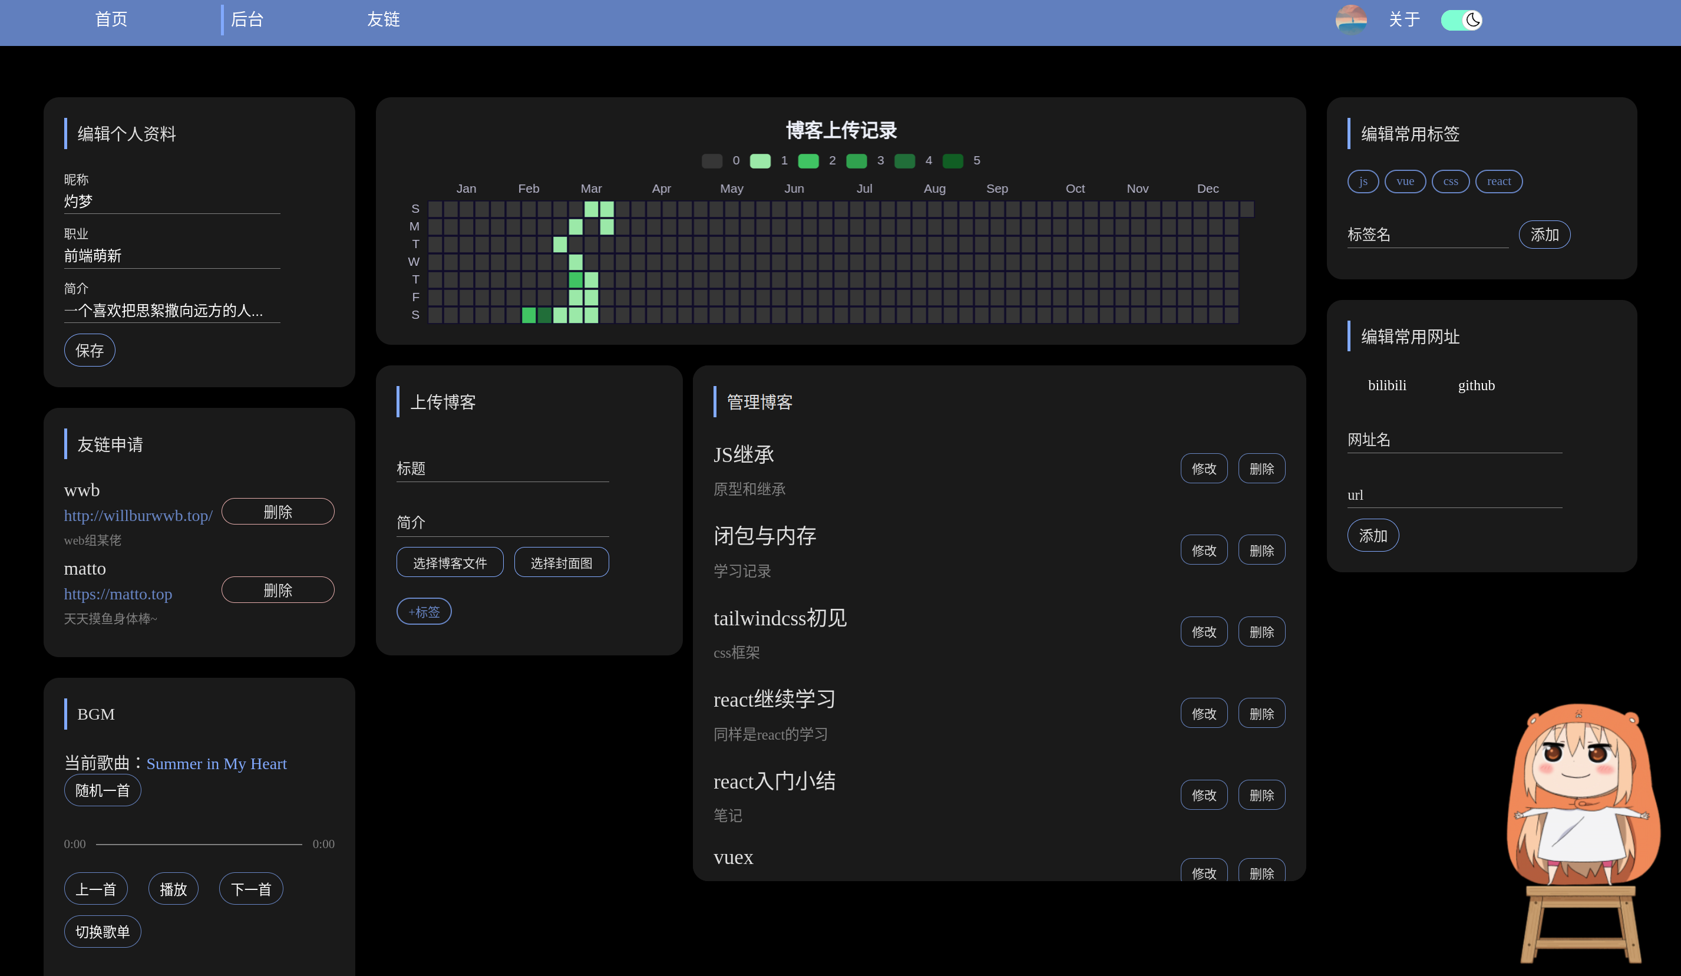Open the 首页 navigation tab
The height and width of the screenshot is (976, 1681).
click(111, 19)
